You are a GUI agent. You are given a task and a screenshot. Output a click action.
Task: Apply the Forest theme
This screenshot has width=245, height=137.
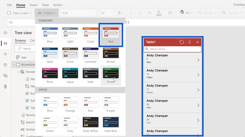[111, 76]
